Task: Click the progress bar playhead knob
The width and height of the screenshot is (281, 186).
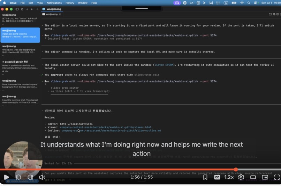Action: [236, 169]
